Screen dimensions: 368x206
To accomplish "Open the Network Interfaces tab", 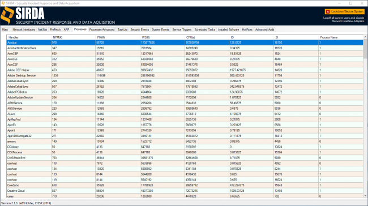I will 24,29.
